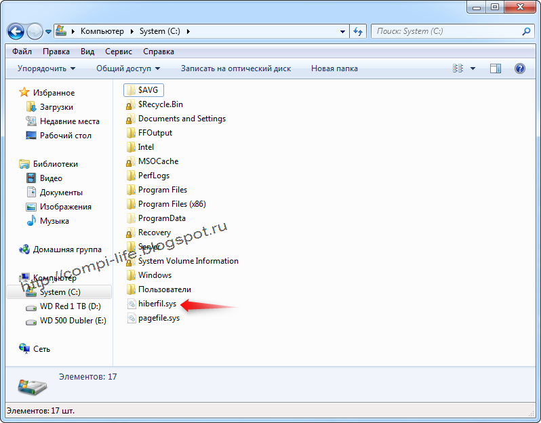Select the hiberfil.sys file

[157, 304]
